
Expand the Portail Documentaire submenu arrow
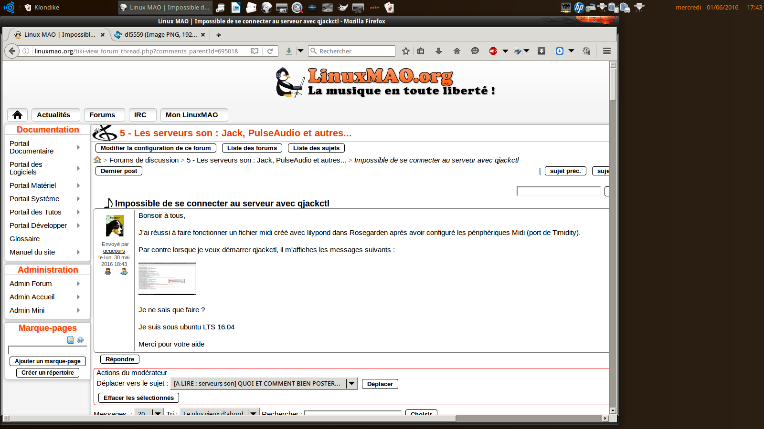78,147
